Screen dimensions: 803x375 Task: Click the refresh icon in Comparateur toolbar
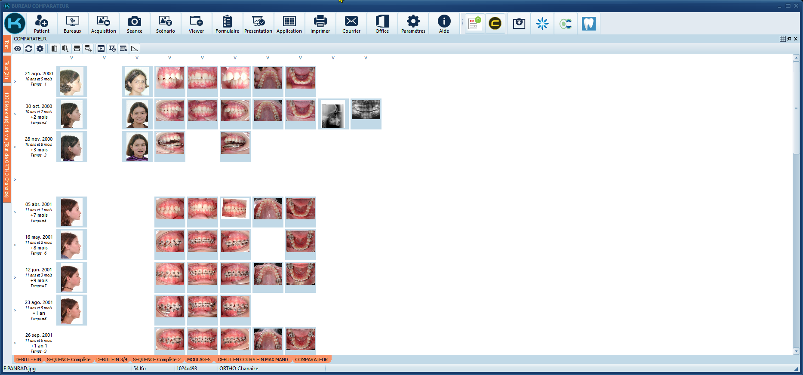[x=29, y=49]
